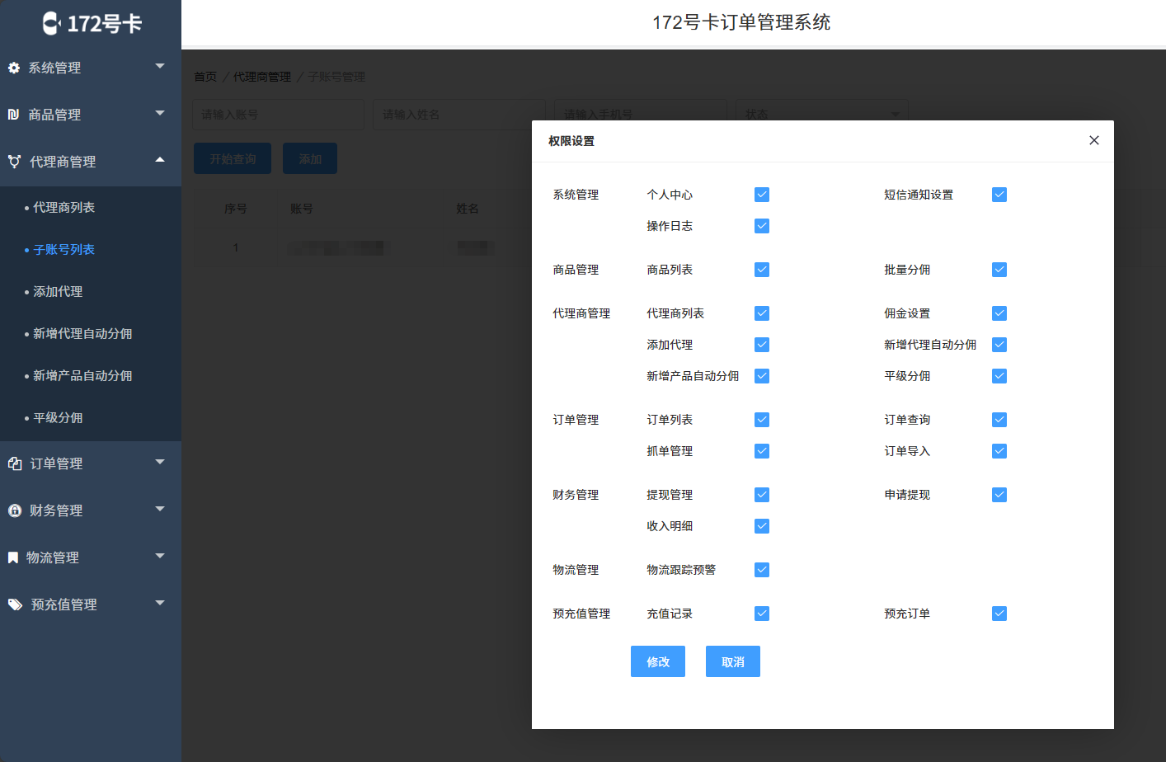The image size is (1166, 762).
Task: Click the 订单管理 sidebar icon
Action: [15, 463]
